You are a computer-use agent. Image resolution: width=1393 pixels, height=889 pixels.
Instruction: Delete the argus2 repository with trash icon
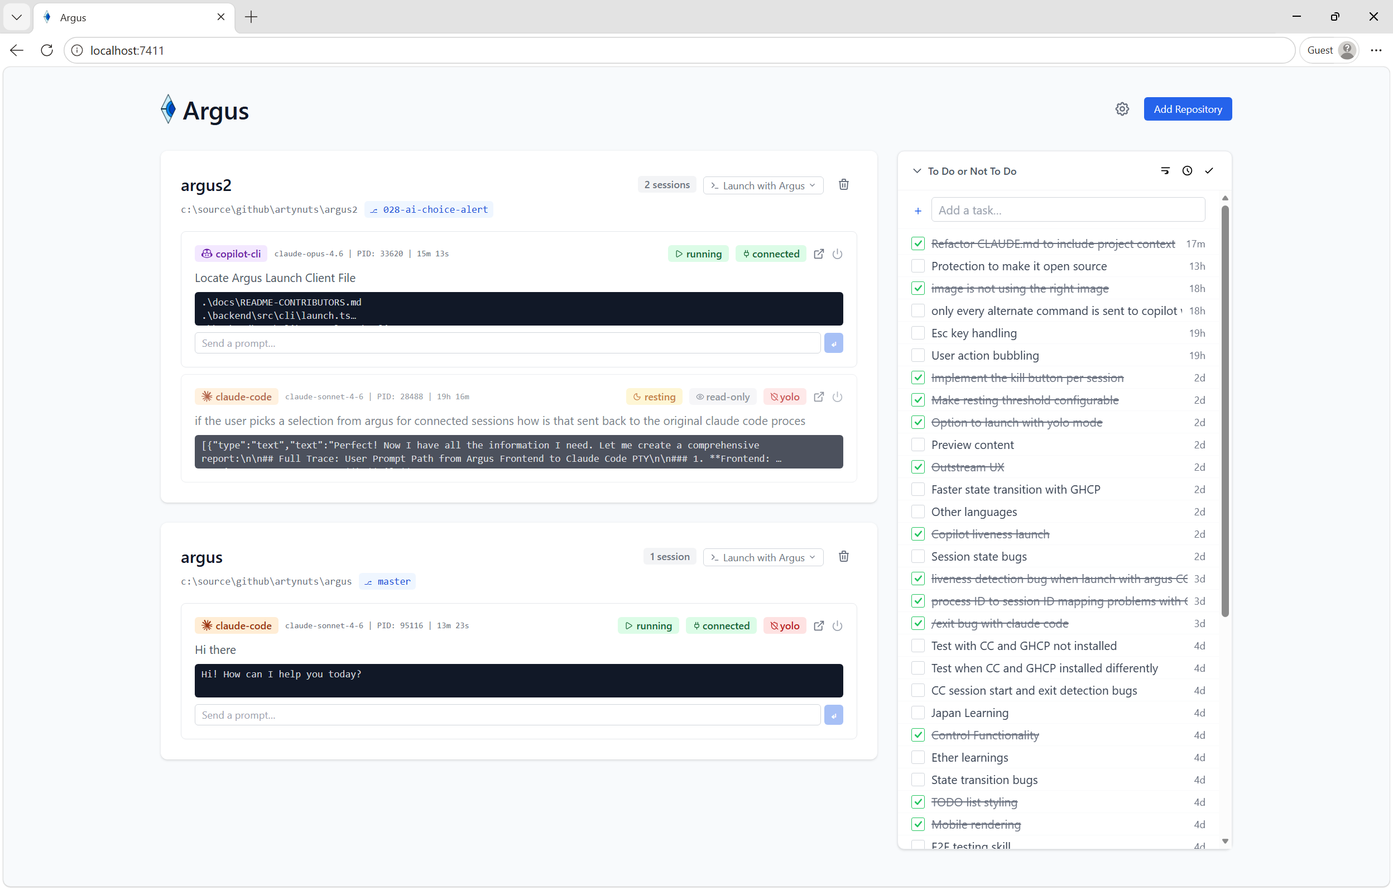[x=843, y=184]
